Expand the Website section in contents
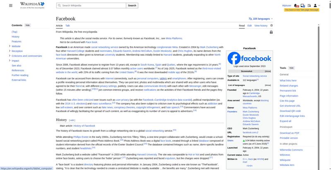The height and width of the screenshot is (170, 331). 10,46
